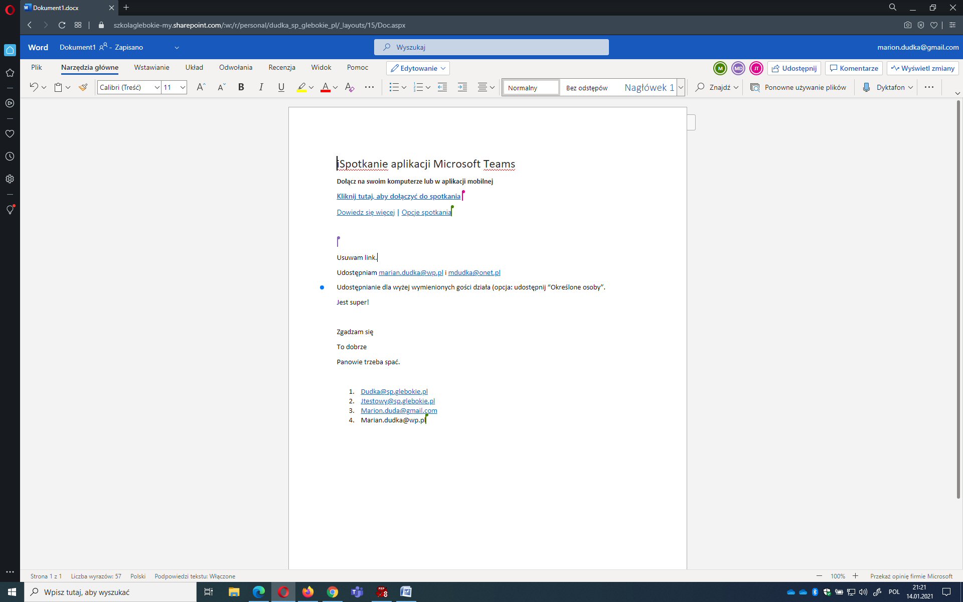Click the Clear Formatting icon
This screenshot has height=602, width=963.
pos(350,87)
